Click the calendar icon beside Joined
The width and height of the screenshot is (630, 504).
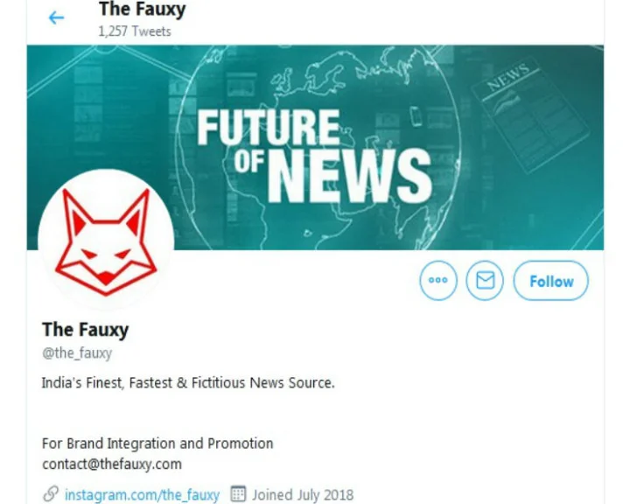[x=238, y=493]
